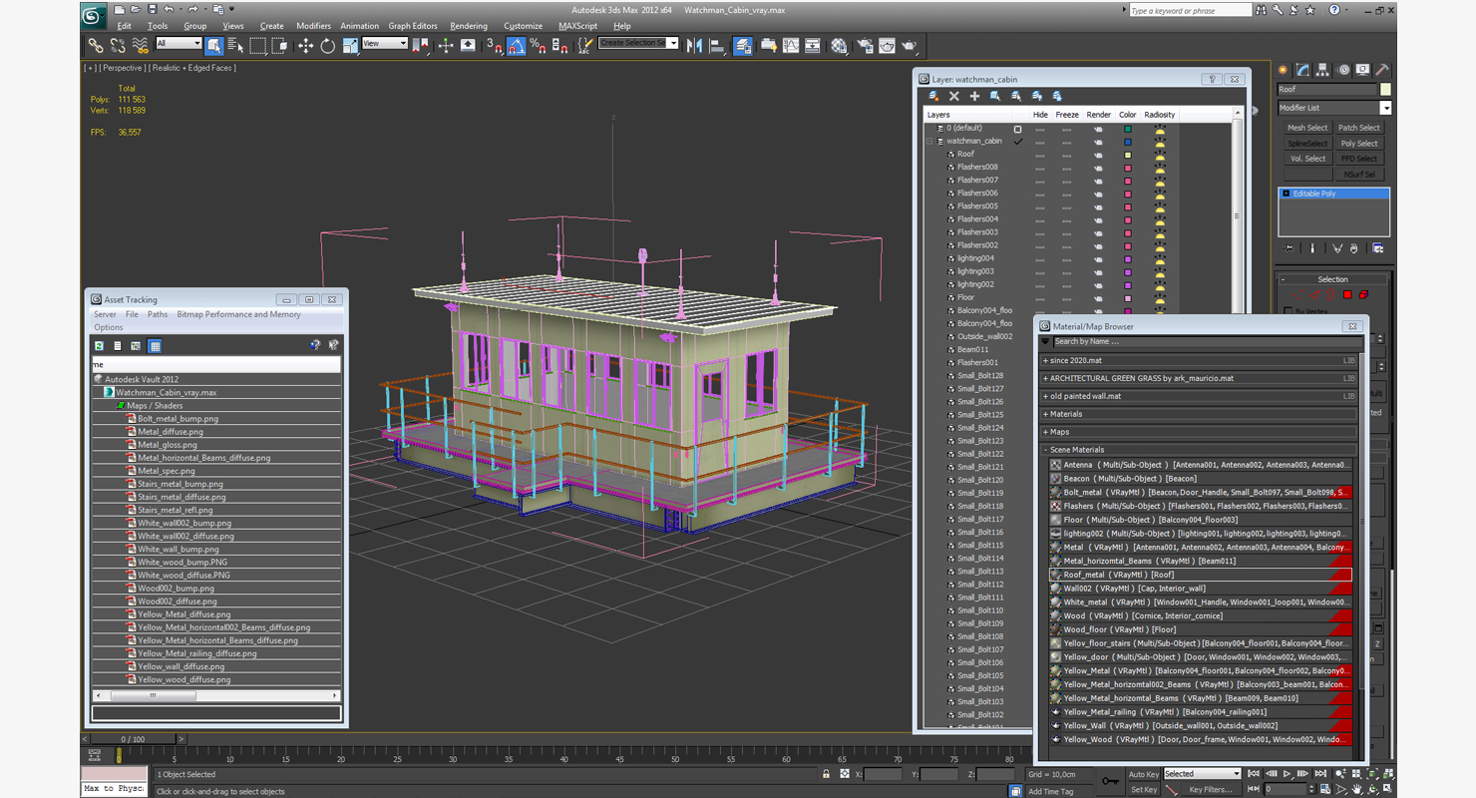Screen dimensions: 1476x798
Task: Select Polygon sub-object level icon
Action: click(x=1347, y=295)
